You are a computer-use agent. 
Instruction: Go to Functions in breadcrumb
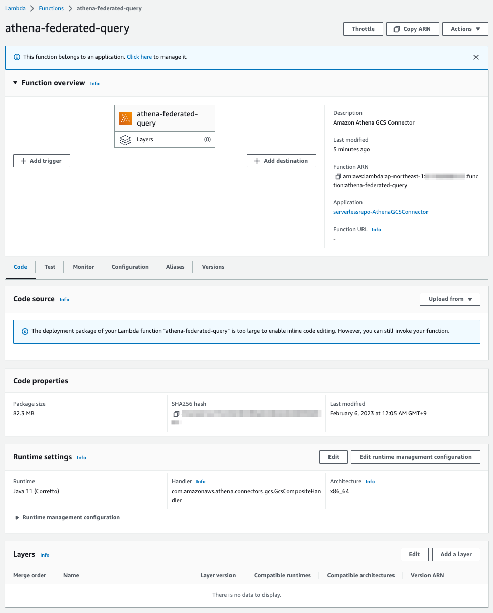(51, 8)
